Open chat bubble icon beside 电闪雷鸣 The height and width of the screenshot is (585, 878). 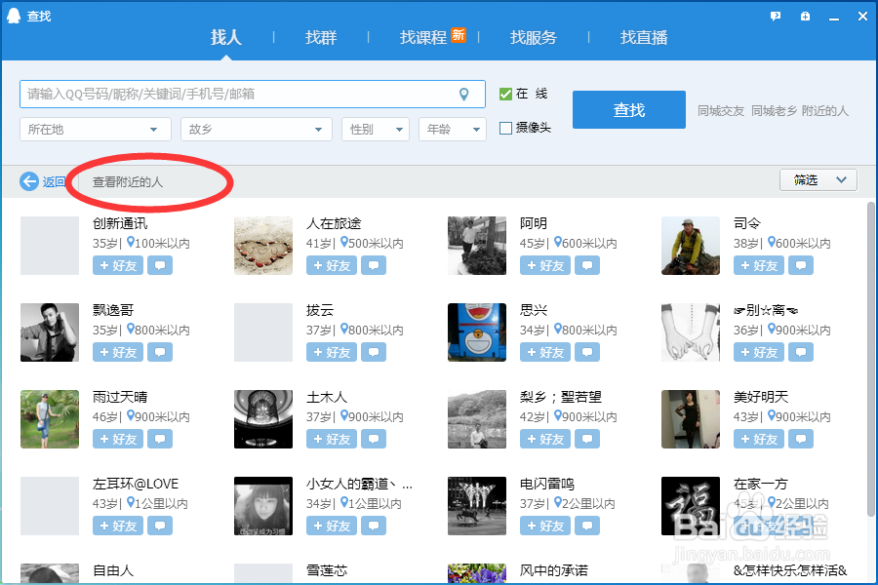(x=587, y=526)
